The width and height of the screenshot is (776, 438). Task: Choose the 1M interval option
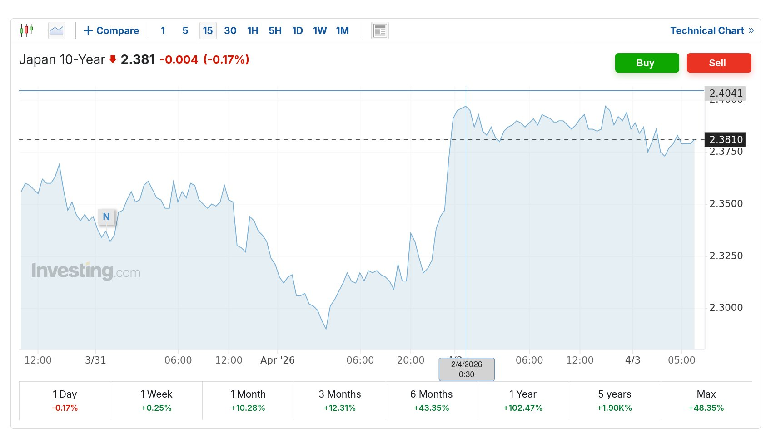(343, 30)
